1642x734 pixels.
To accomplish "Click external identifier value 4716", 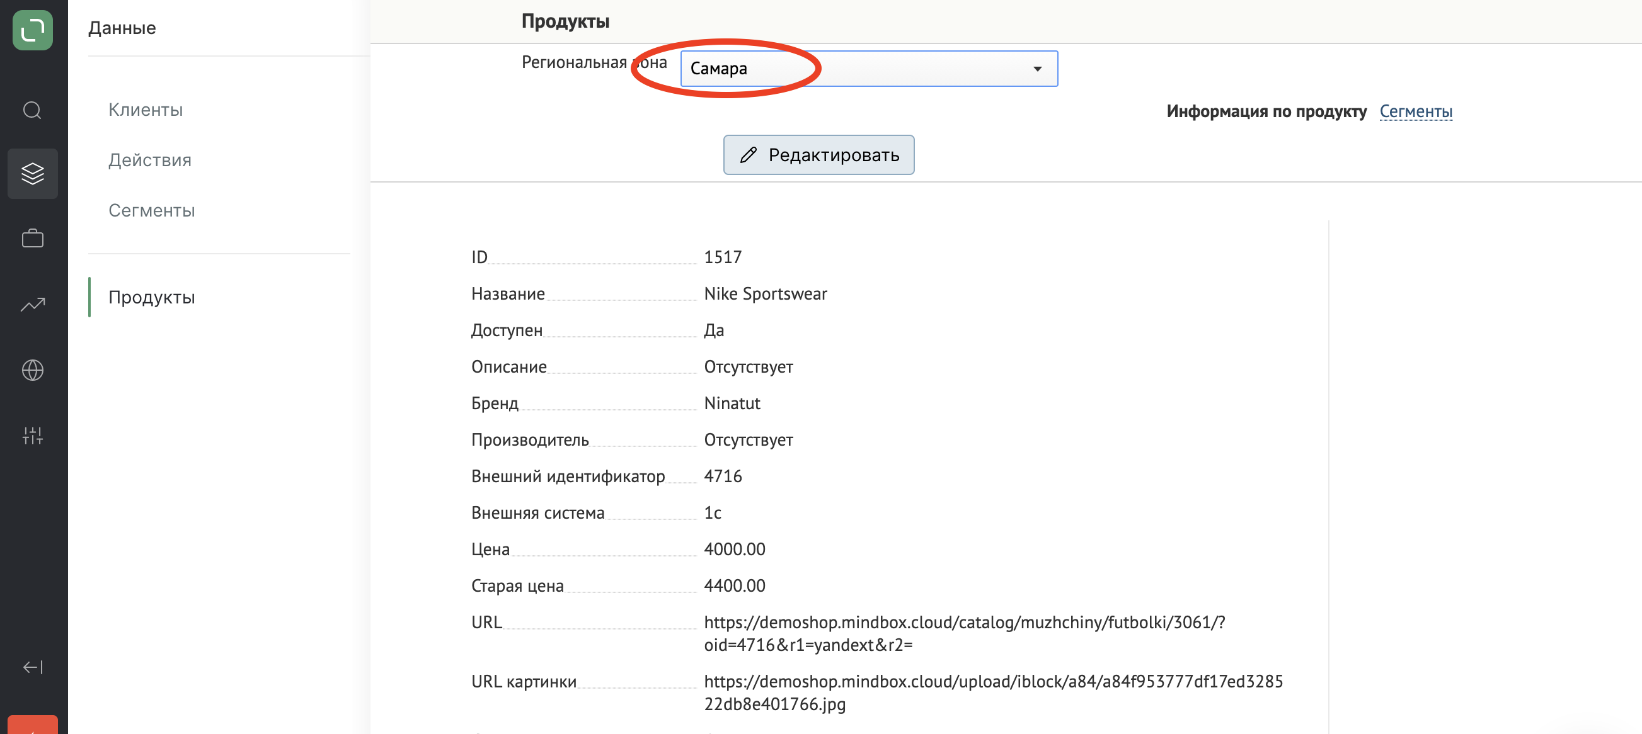I will [x=723, y=476].
